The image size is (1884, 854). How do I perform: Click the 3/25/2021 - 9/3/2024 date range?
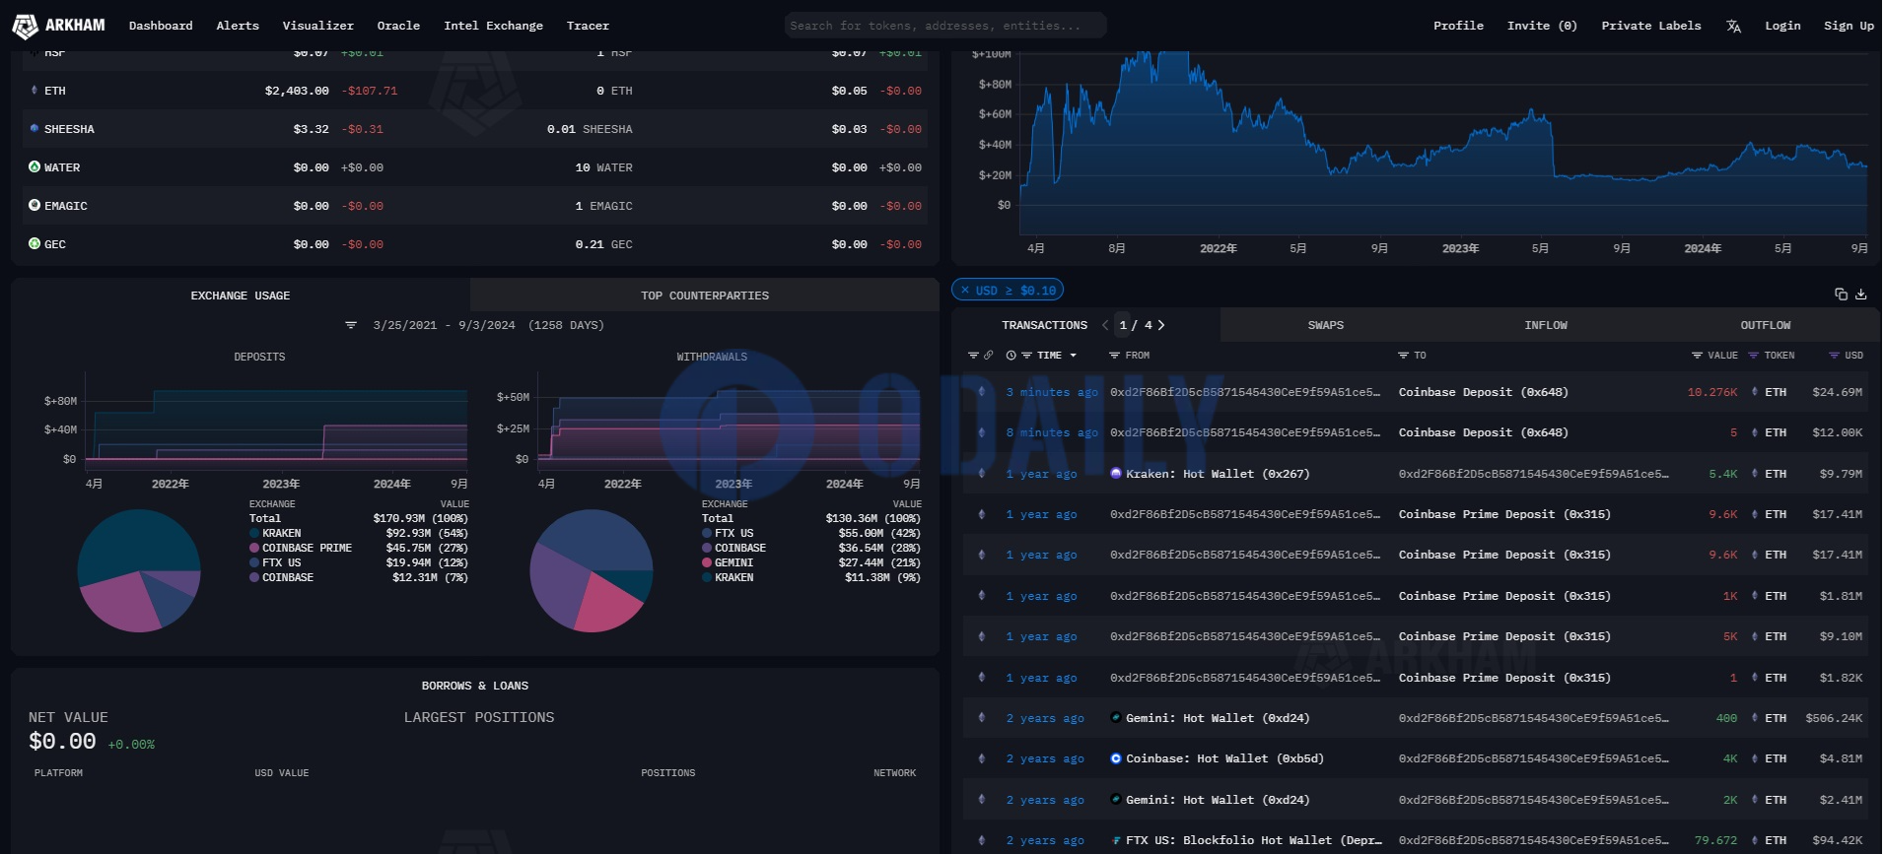pos(444,325)
